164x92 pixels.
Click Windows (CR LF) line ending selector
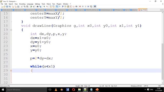[x=136, y=86]
